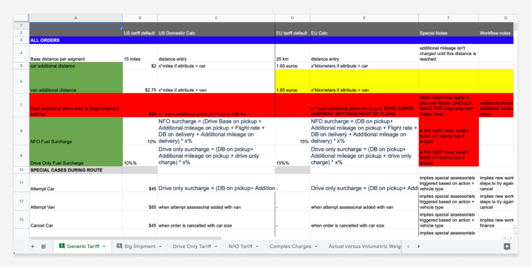This screenshot has height=268, width=532.
Task: Select column E header
Action: [364, 18]
